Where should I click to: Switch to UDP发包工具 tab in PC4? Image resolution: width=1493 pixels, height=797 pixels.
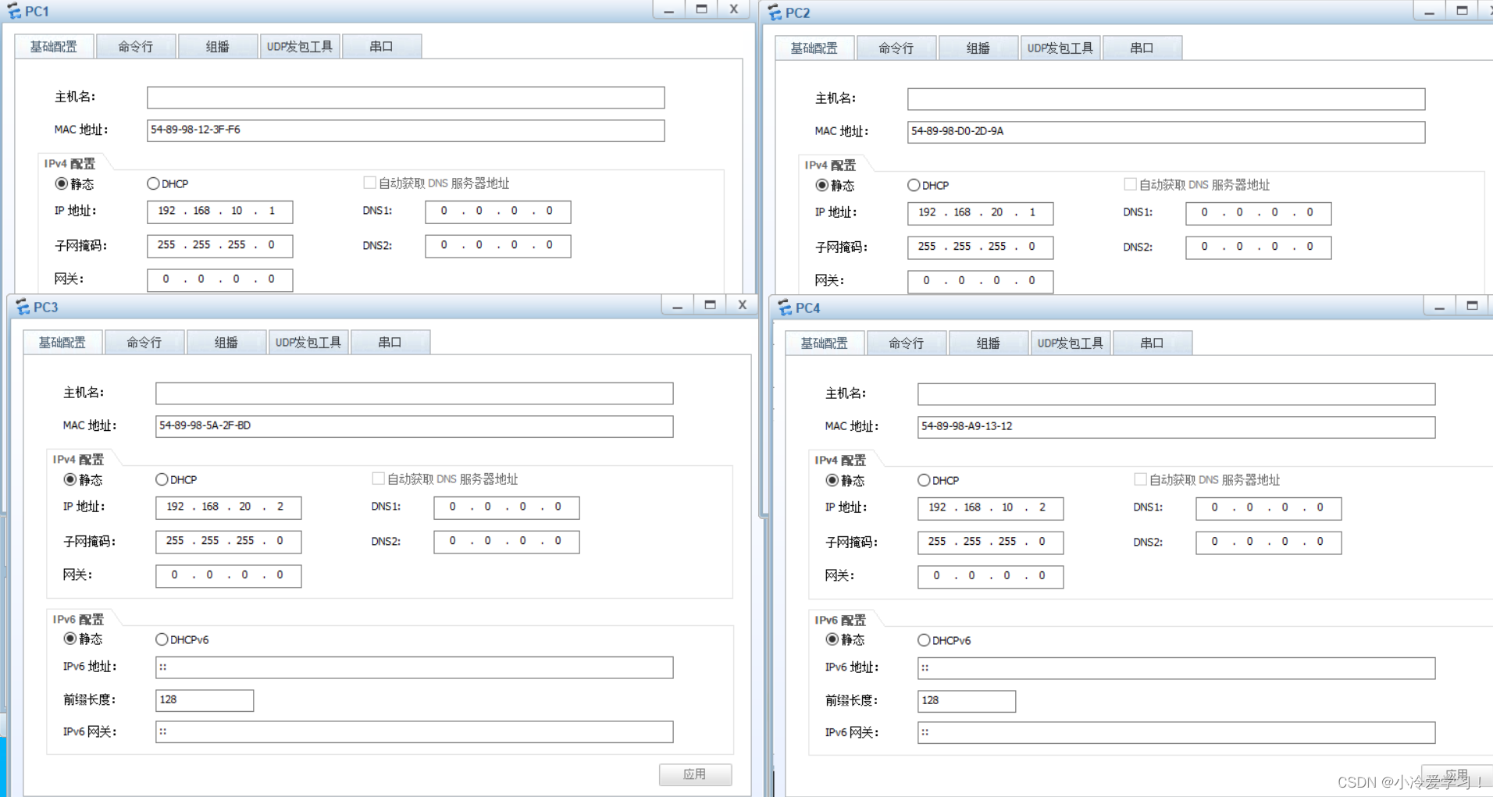point(1071,343)
